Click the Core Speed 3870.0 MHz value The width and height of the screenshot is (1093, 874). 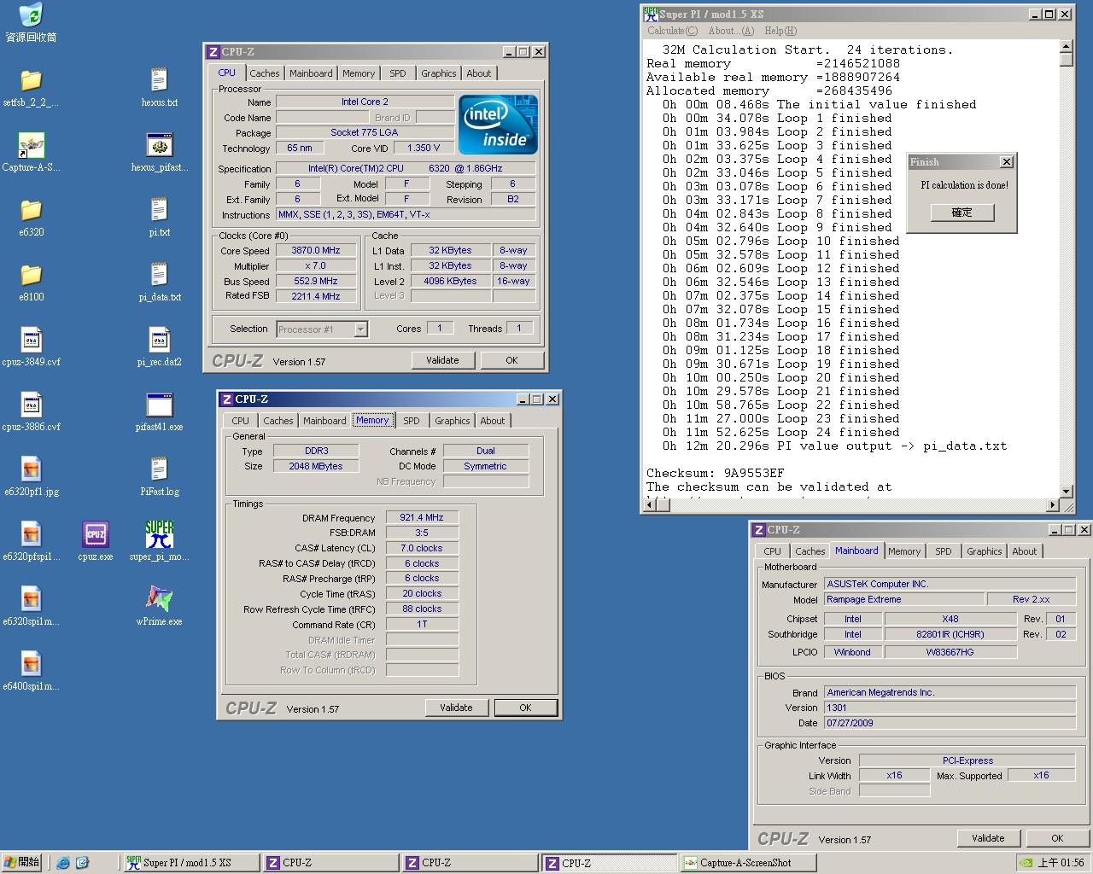pos(316,251)
